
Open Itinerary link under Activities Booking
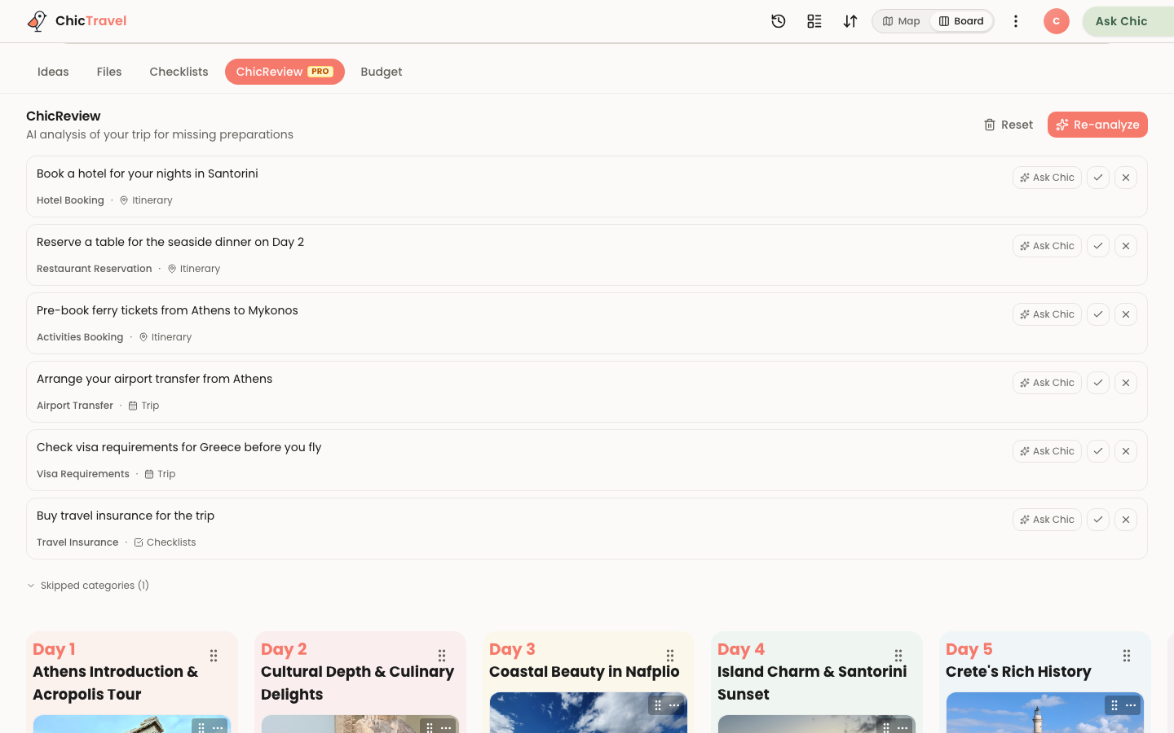point(166,337)
